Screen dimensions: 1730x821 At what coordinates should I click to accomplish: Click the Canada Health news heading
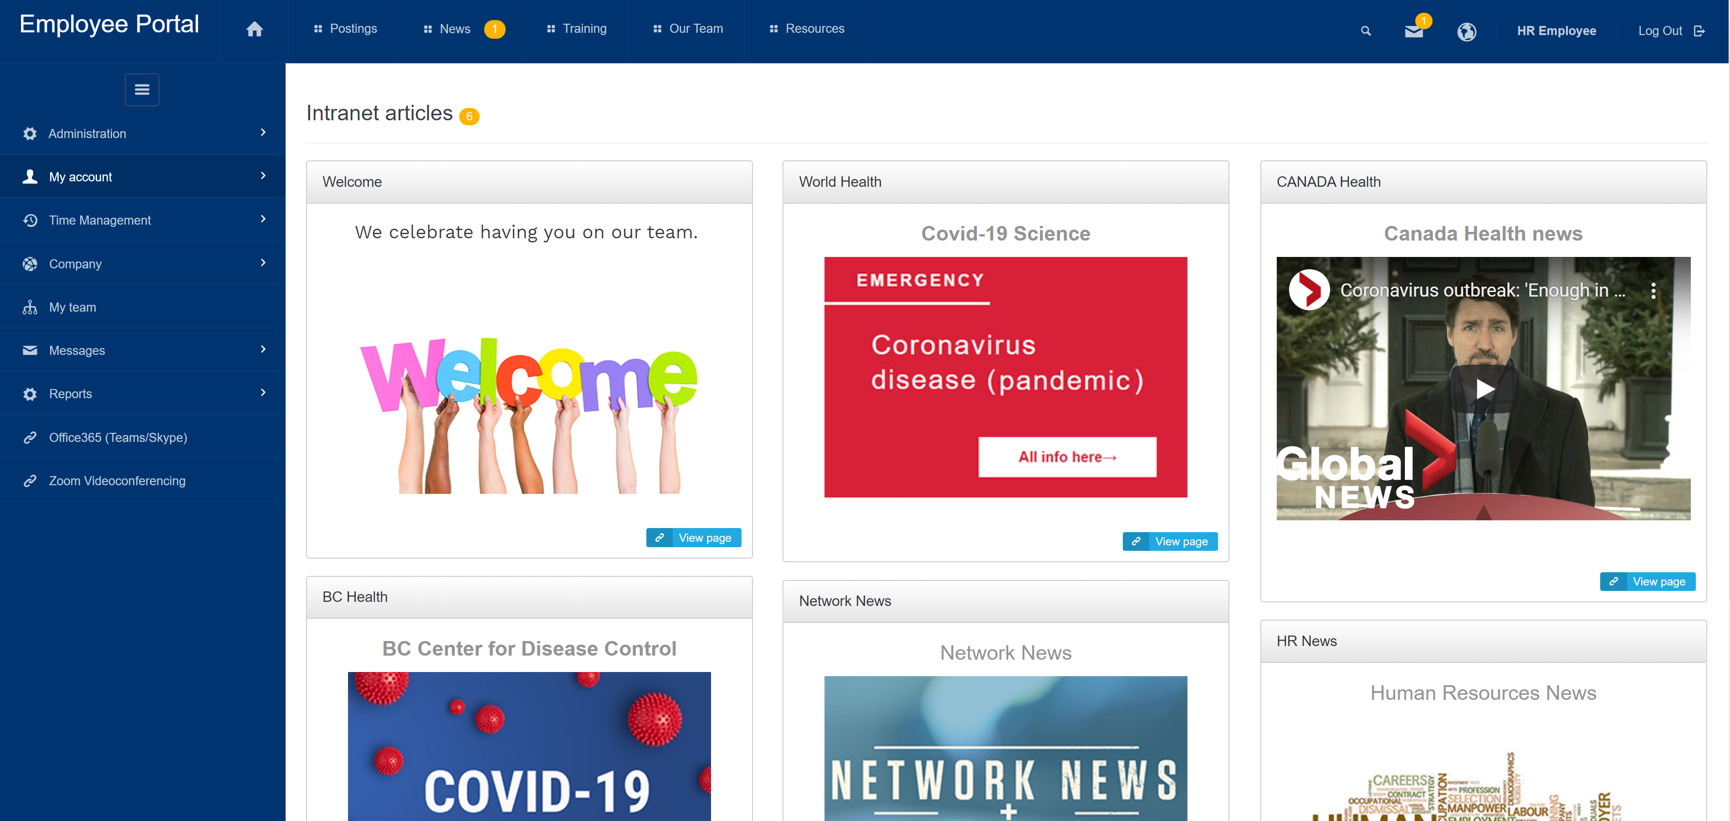pyautogui.click(x=1483, y=234)
